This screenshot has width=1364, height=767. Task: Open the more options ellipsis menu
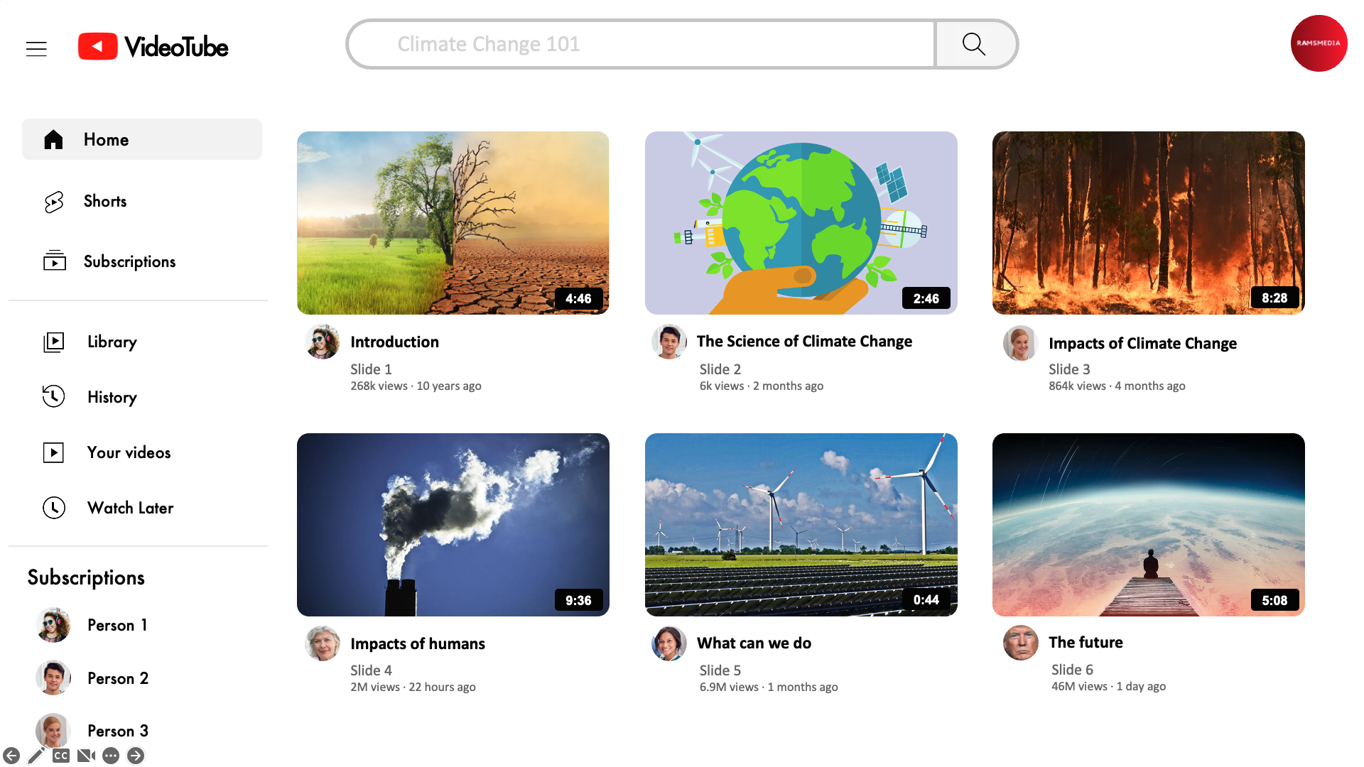pyautogui.click(x=111, y=756)
